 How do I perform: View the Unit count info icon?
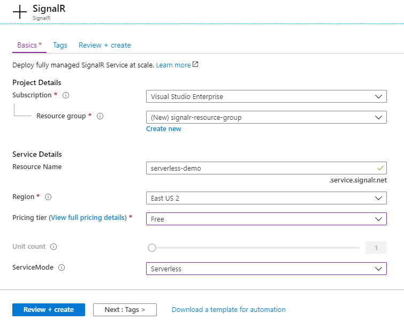pos(54,247)
